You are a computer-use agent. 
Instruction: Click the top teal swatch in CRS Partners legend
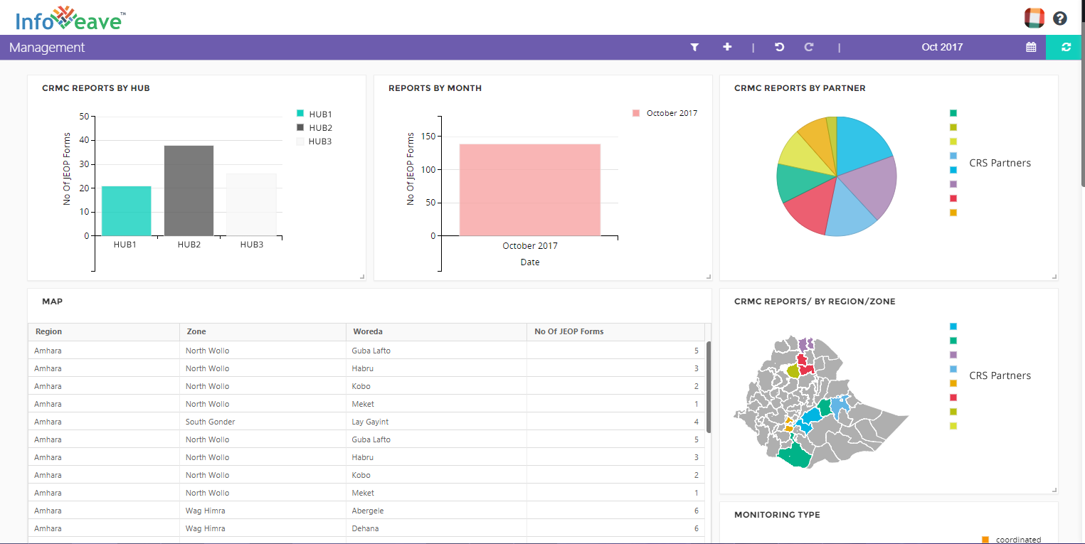952,112
